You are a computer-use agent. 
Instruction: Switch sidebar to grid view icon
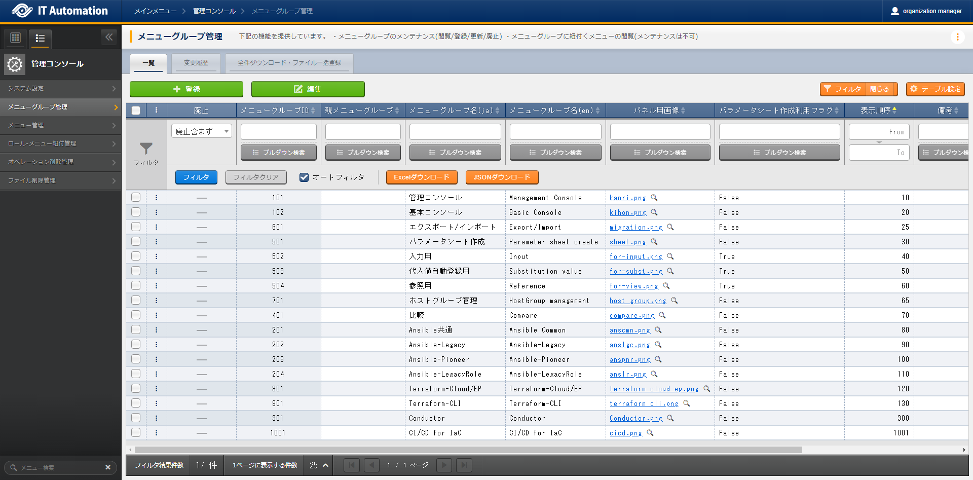(15, 38)
